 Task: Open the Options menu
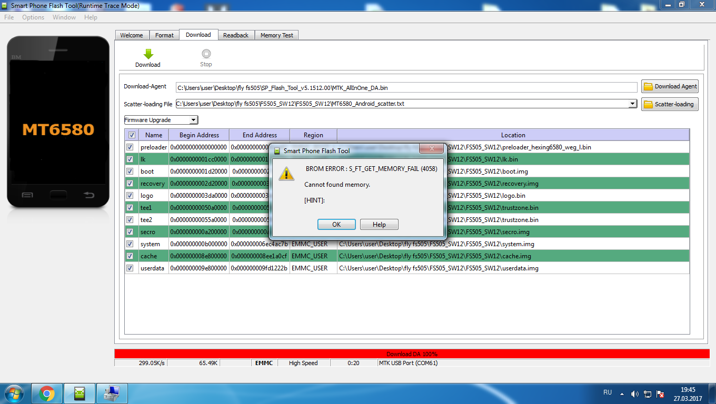click(33, 17)
